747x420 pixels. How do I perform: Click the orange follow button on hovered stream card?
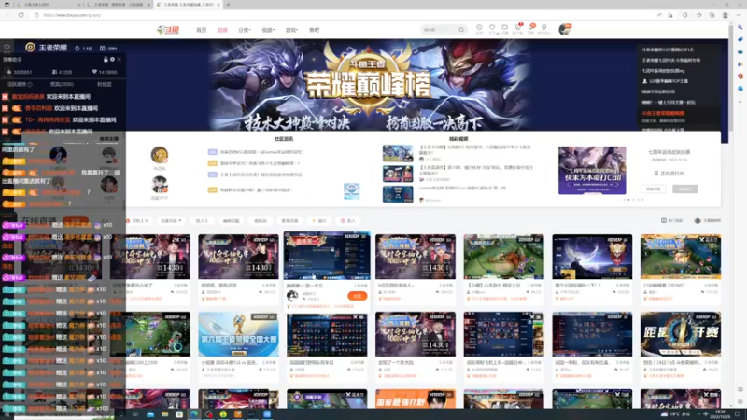(358, 296)
